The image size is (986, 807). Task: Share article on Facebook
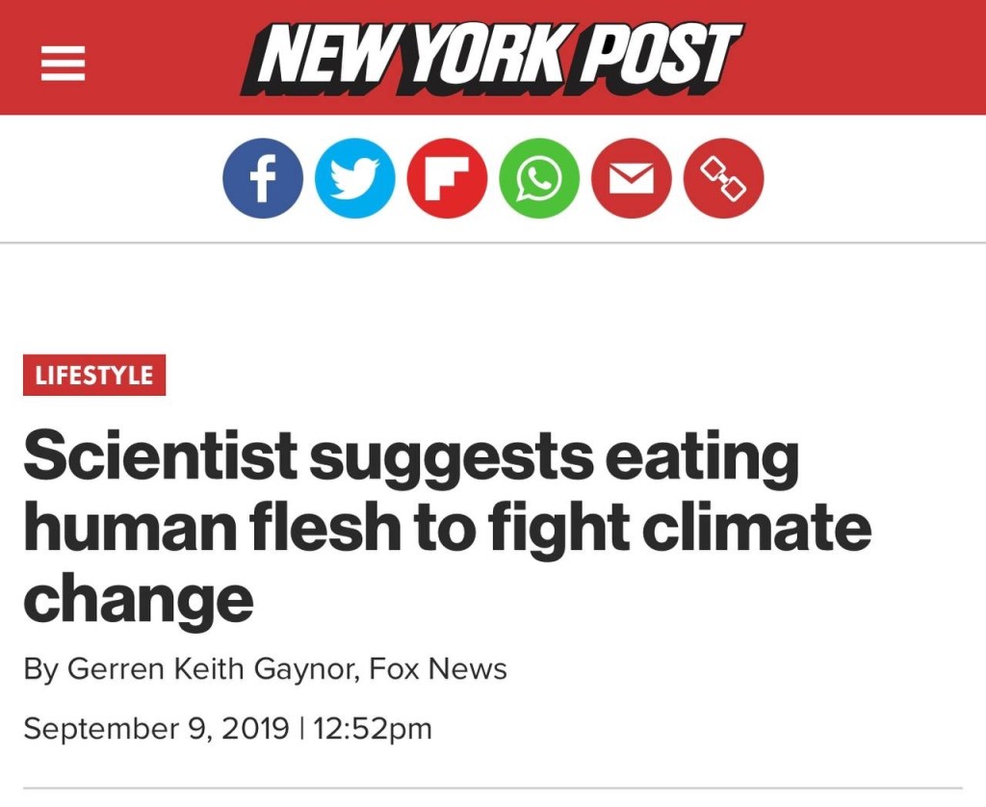pyautogui.click(x=263, y=179)
